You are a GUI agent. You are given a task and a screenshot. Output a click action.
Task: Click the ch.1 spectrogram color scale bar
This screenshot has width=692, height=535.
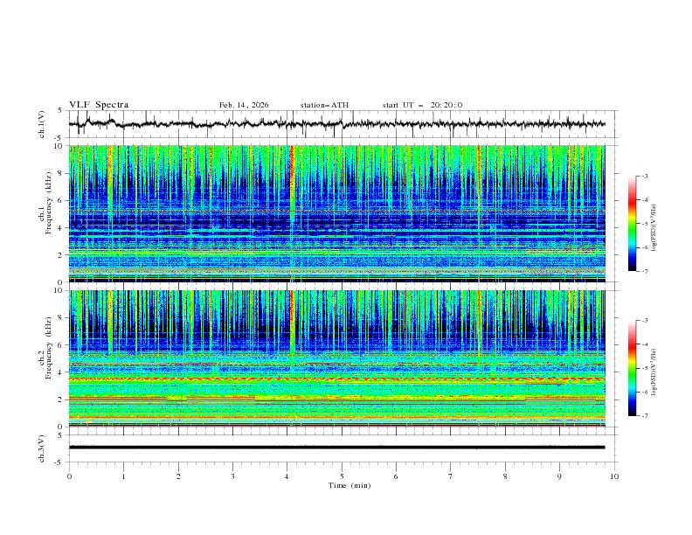[632, 224]
